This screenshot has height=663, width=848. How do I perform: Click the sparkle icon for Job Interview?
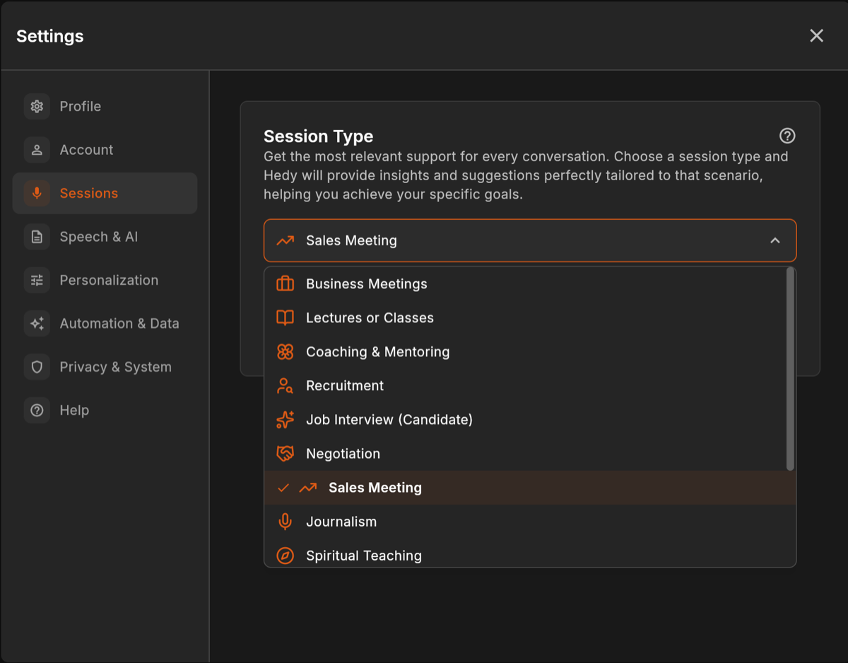(x=285, y=420)
